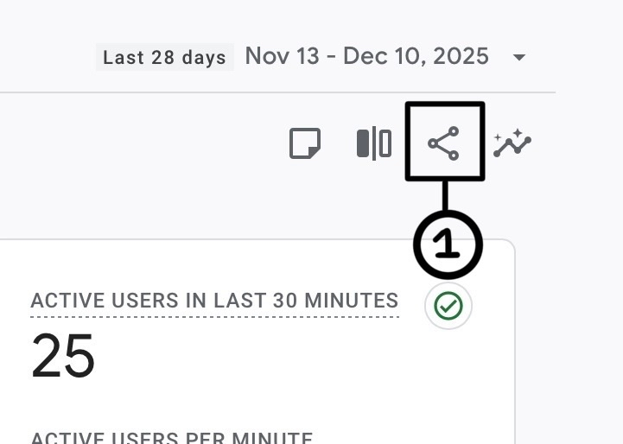
Task: Click the Last 28 days label
Action: click(x=164, y=58)
